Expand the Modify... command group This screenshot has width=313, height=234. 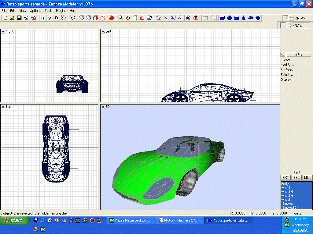pos(287,65)
